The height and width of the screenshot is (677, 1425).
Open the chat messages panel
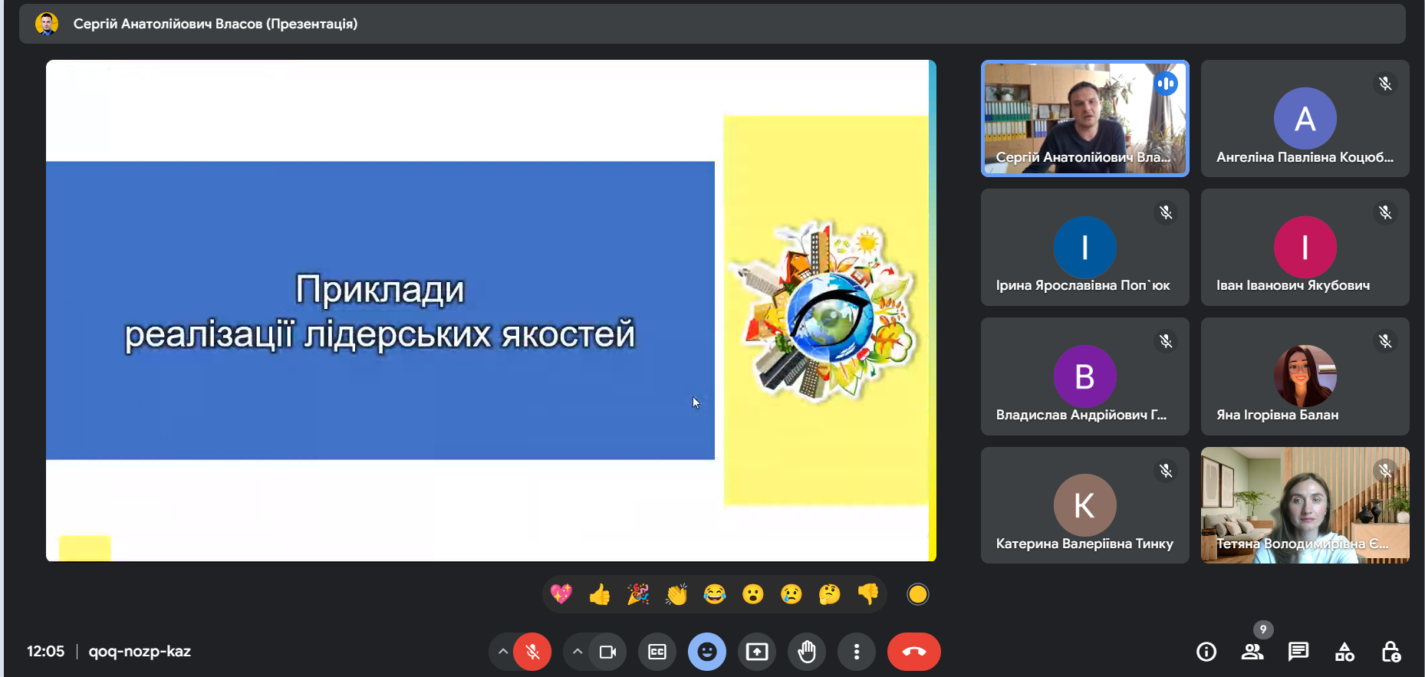coord(1298,652)
